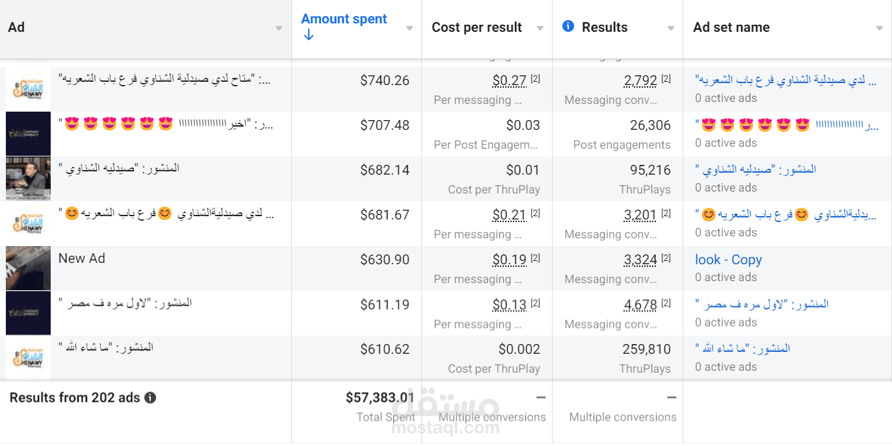This screenshot has height=446, width=892.
Task: Click the thumbnail of the $682.14 ad
Action: [28, 179]
